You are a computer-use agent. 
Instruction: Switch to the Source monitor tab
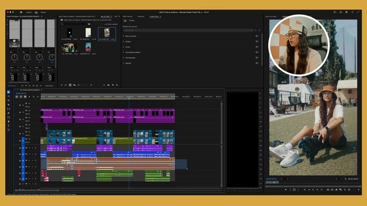(x=271, y=17)
